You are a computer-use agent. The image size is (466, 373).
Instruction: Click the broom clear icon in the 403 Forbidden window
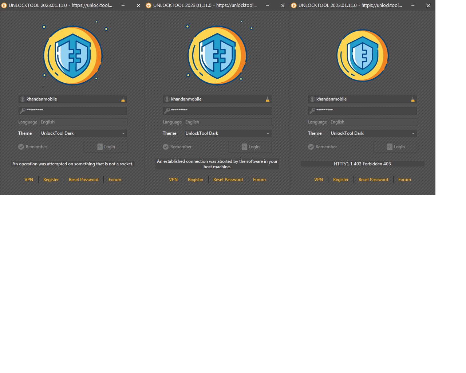point(413,99)
